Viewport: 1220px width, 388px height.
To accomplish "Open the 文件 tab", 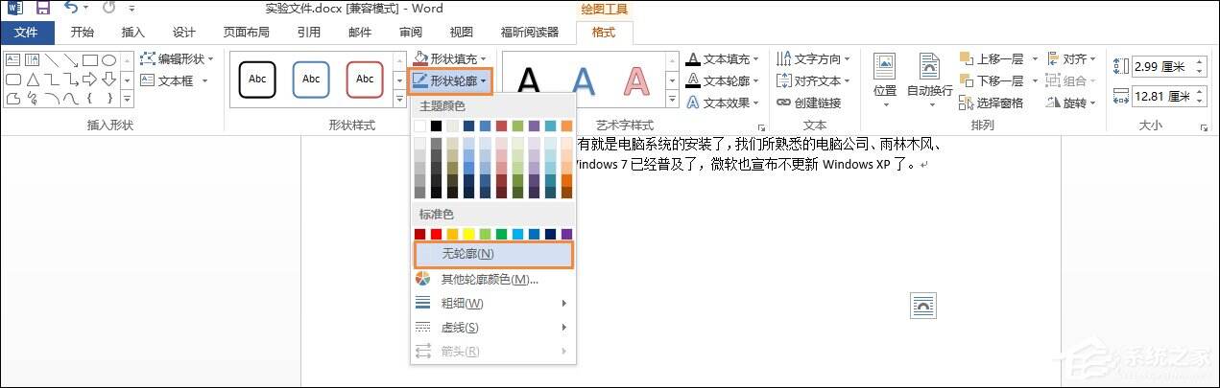I will tap(27, 32).
